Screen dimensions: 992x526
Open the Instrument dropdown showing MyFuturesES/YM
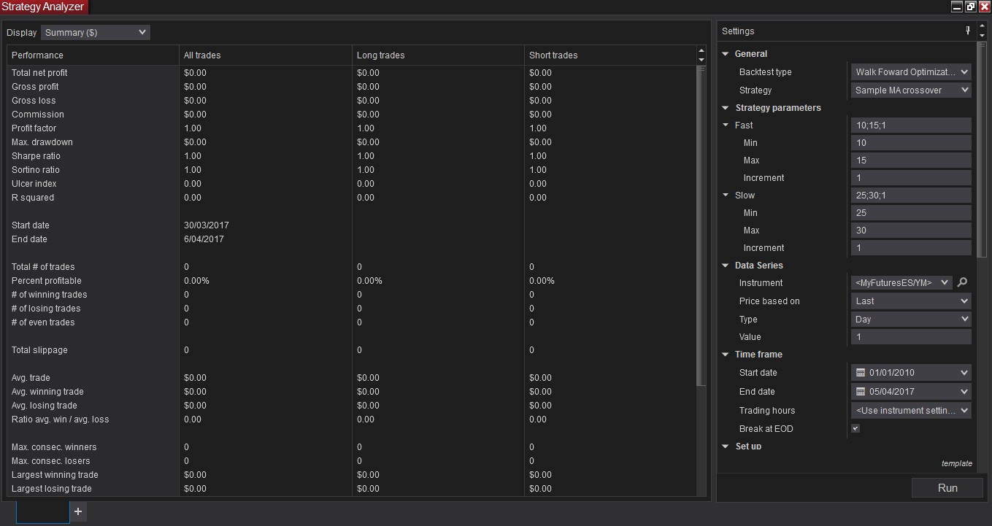pos(902,282)
